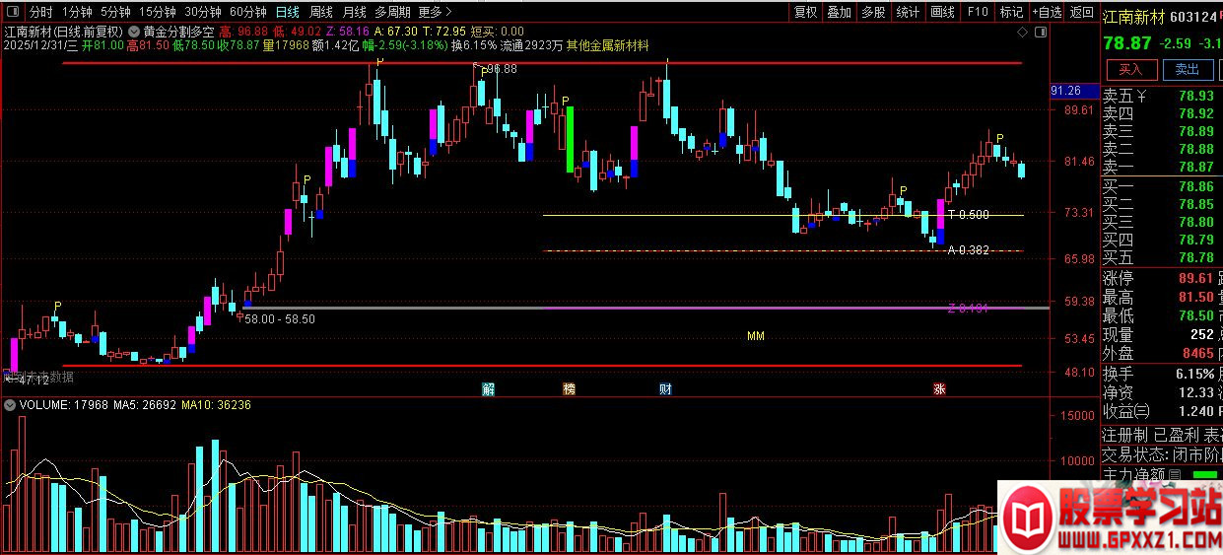Click the diamond icon above the chart
The height and width of the screenshot is (555, 1223).
tap(1024, 32)
